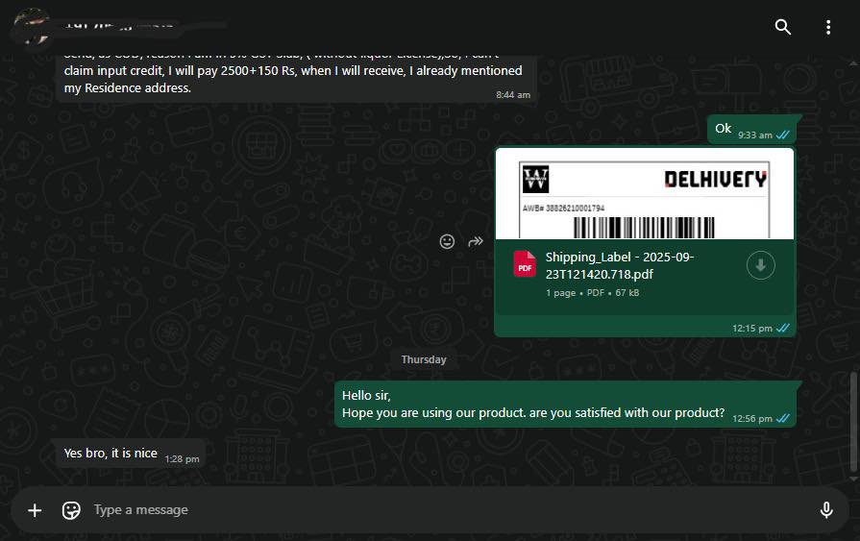Click the chat scrollbar thumb
Image resolution: width=860 pixels, height=541 pixels.
853,421
